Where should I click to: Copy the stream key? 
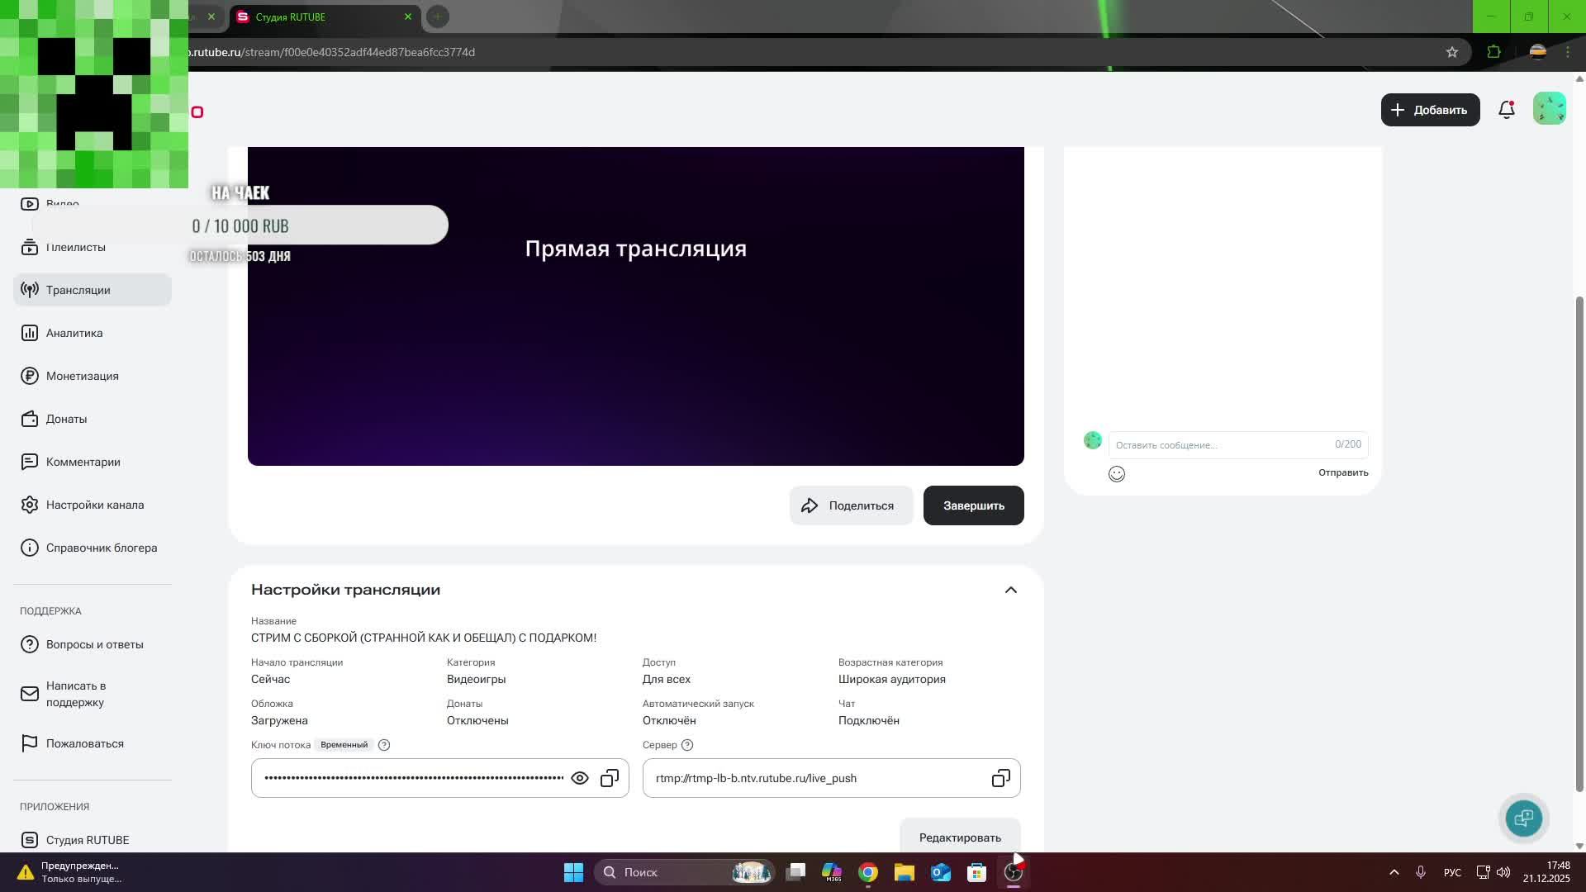point(610,777)
